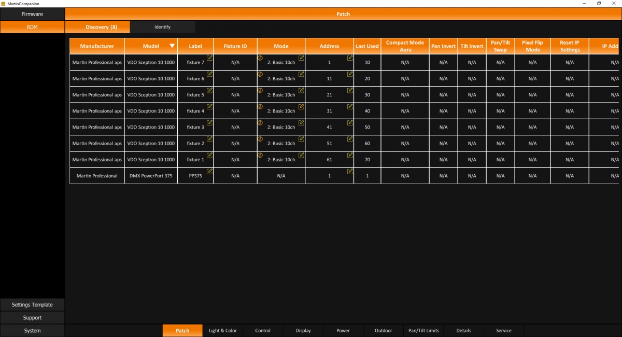Screen dimensions: 622x337
Task: Select the DMX PowerPort 375 model cell
Action: (151, 176)
